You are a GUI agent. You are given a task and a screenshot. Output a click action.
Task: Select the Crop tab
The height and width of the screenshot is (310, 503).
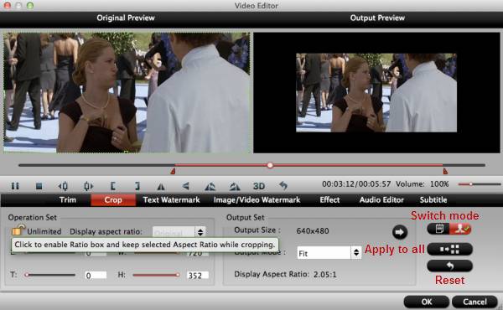click(113, 200)
